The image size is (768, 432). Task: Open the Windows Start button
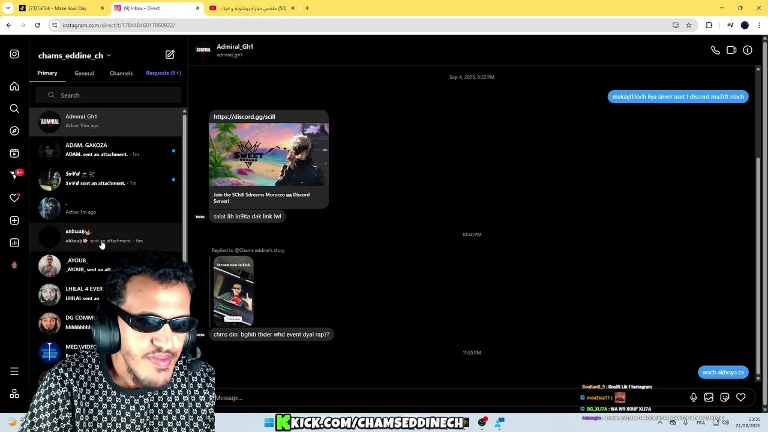pyautogui.click(x=269, y=423)
